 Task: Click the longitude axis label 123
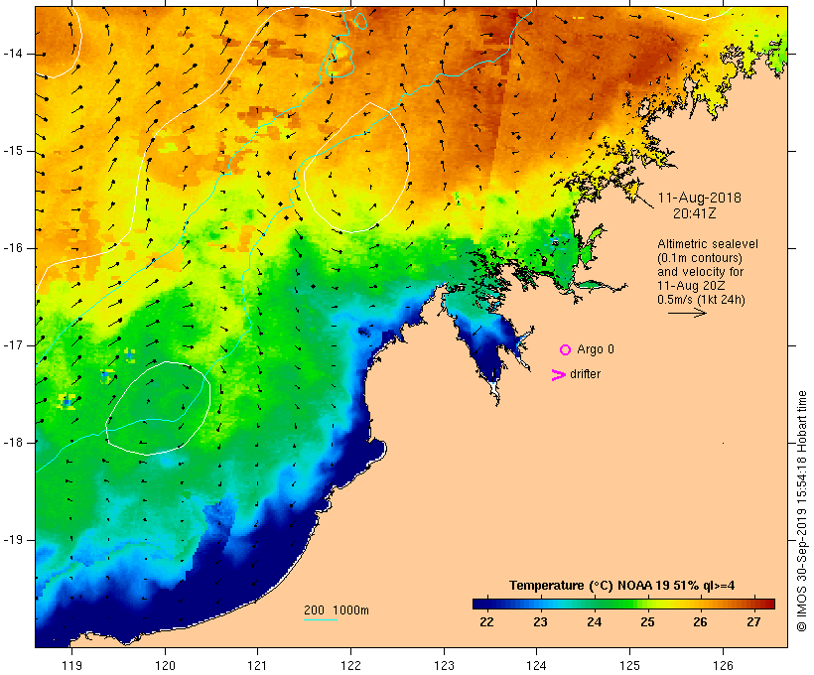444,666
